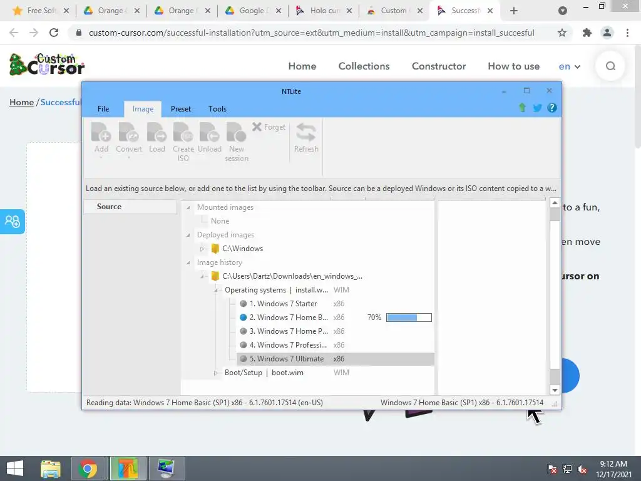The width and height of the screenshot is (641, 481).
Task: Click the Refresh toolbar icon
Action: (x=306, y=138)
